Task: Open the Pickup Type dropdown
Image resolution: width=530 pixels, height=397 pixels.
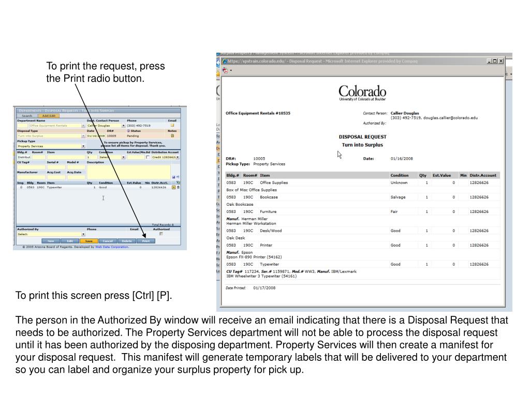Action: (x=83, y=146)
